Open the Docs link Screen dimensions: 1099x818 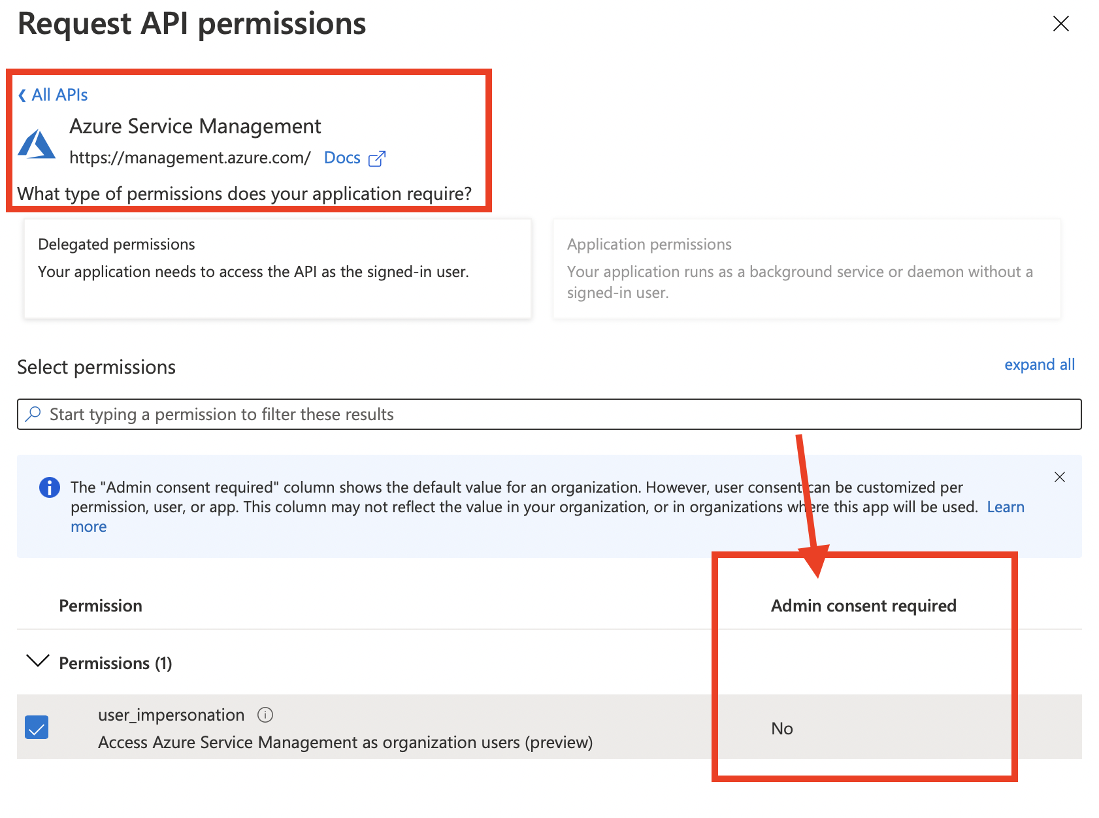342,157
